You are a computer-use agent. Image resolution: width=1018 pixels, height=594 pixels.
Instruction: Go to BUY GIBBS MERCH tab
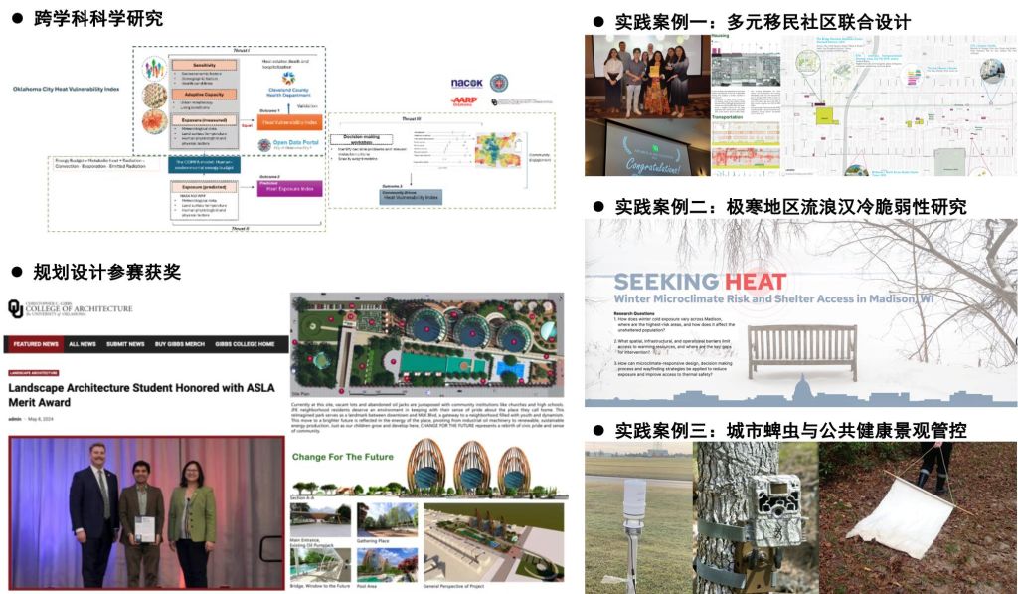pyautogui.click(x=180, y=344)
